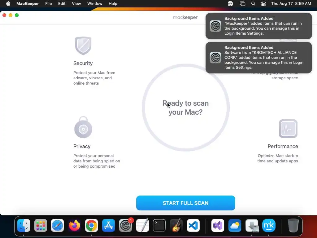
Task: Launch Firefox from the Dock
Action: pos(74,226)
